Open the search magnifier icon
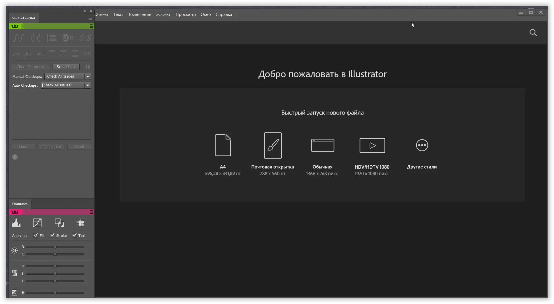554x304 pixels. (x=533, y=33)
